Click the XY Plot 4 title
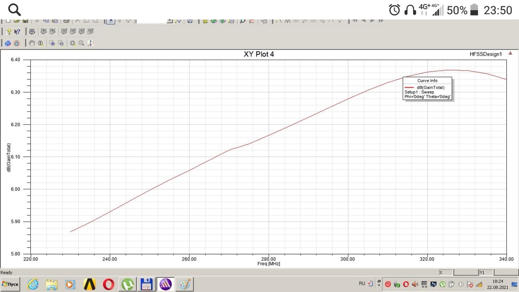 [x=259, y=54]
